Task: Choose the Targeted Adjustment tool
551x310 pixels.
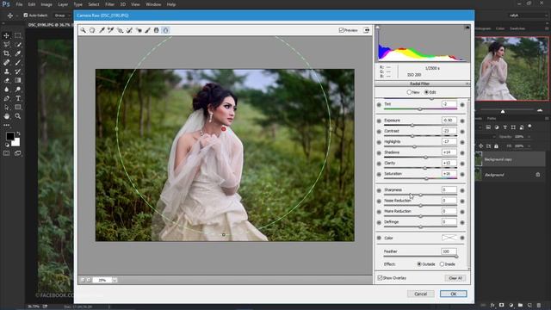Action: [x=120, y=30]
